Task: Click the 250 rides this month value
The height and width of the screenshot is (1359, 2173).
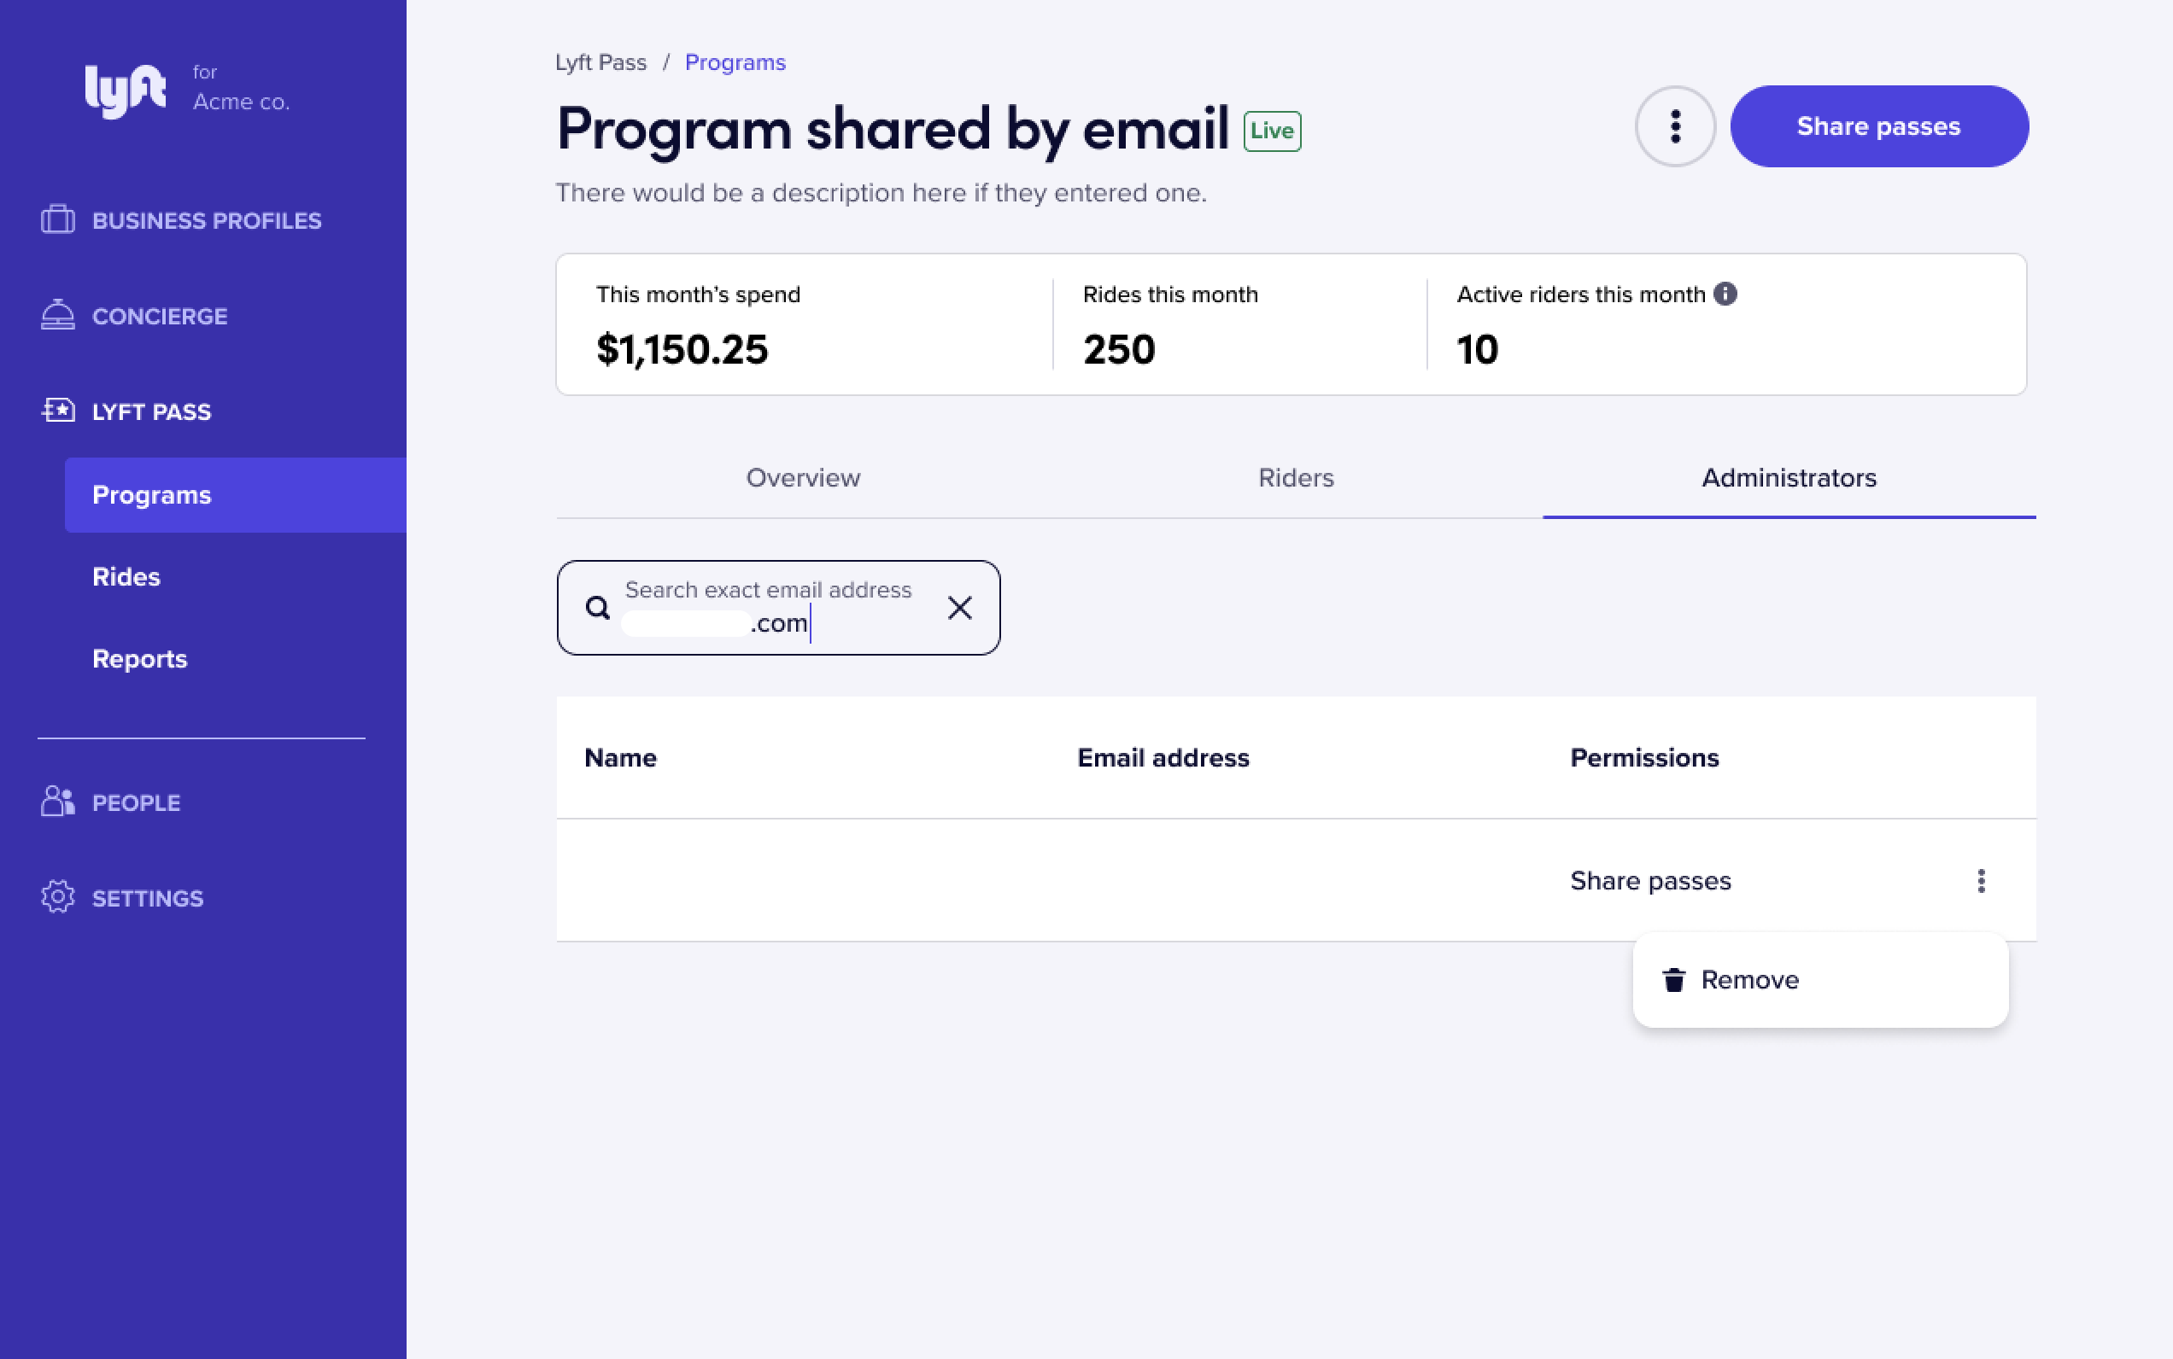Action: [x=1119, y=349]
